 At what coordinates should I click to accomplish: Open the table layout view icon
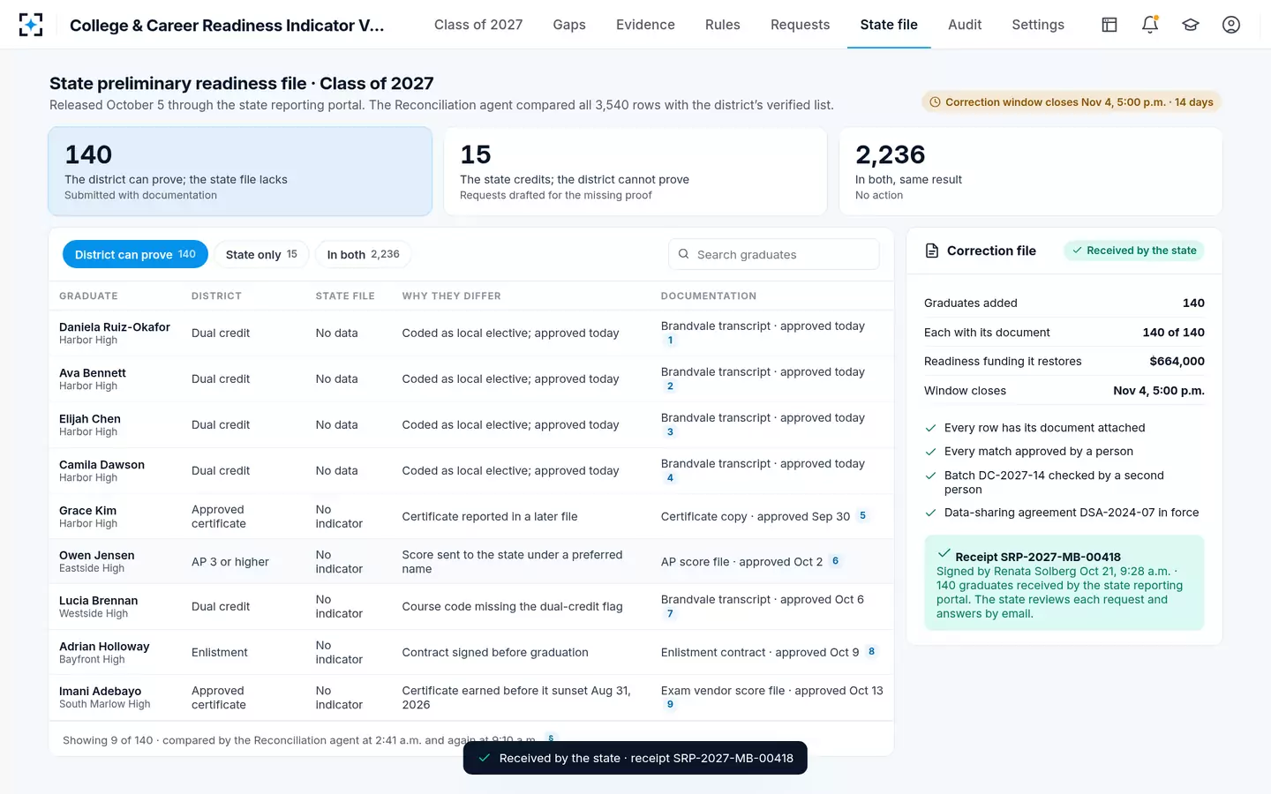pos(1109,25)
